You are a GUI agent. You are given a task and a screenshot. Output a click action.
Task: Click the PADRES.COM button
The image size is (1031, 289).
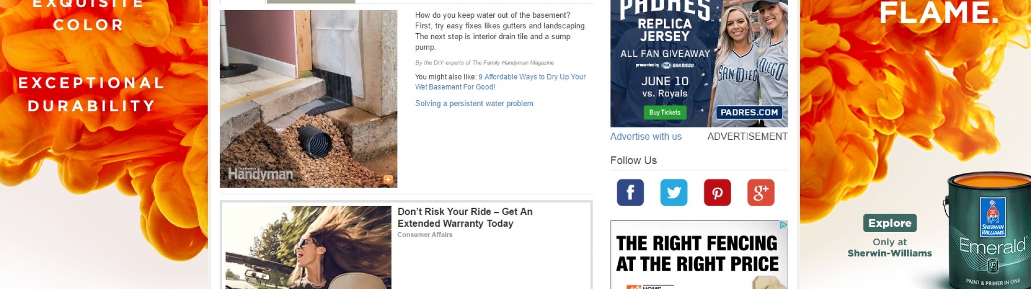pyautogui.click(x=749, y=112)
